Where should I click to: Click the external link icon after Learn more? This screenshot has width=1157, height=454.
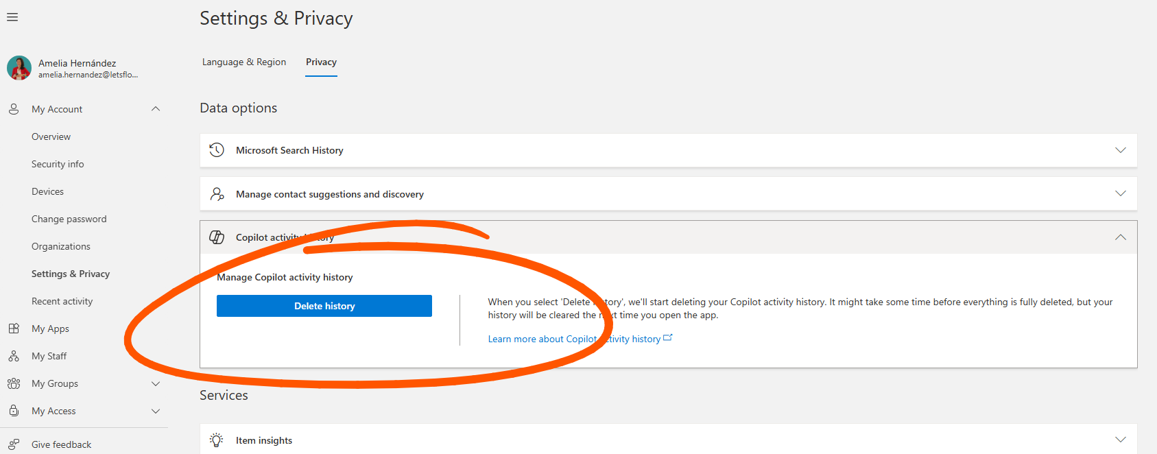pyautogui.click(x=668, y=337)
